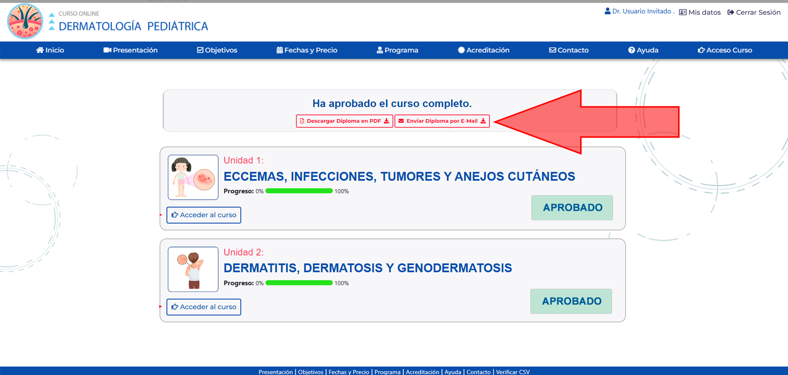Click Acceder al curso for Unidad 2

click(x=204, y=307)
